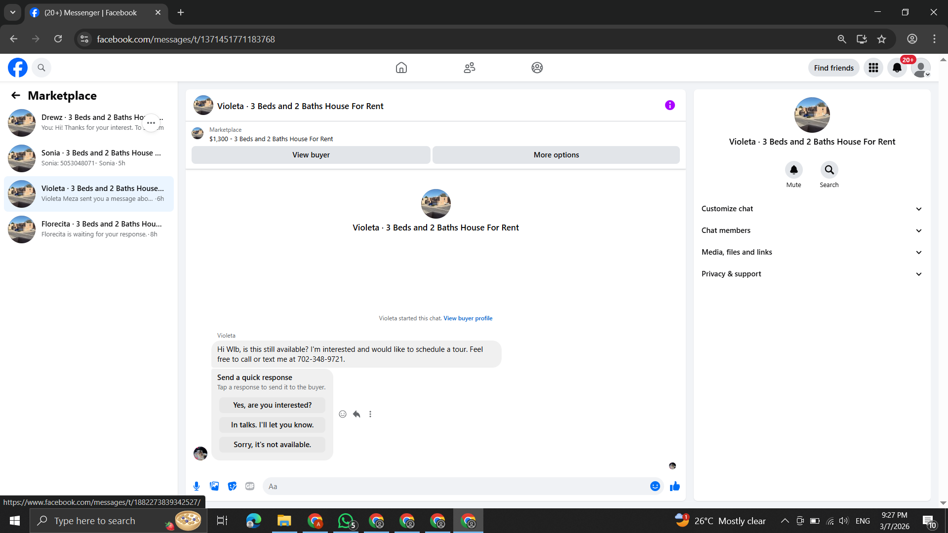
Task: Open the account profile avatar menu
Action: click(x=921, y=68)
